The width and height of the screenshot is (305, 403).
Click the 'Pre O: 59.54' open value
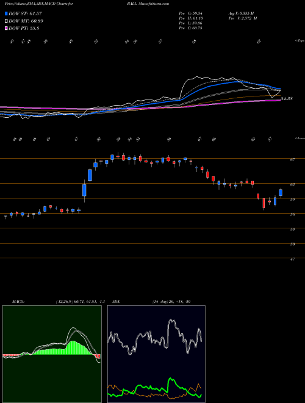click(x=190, y=13)
